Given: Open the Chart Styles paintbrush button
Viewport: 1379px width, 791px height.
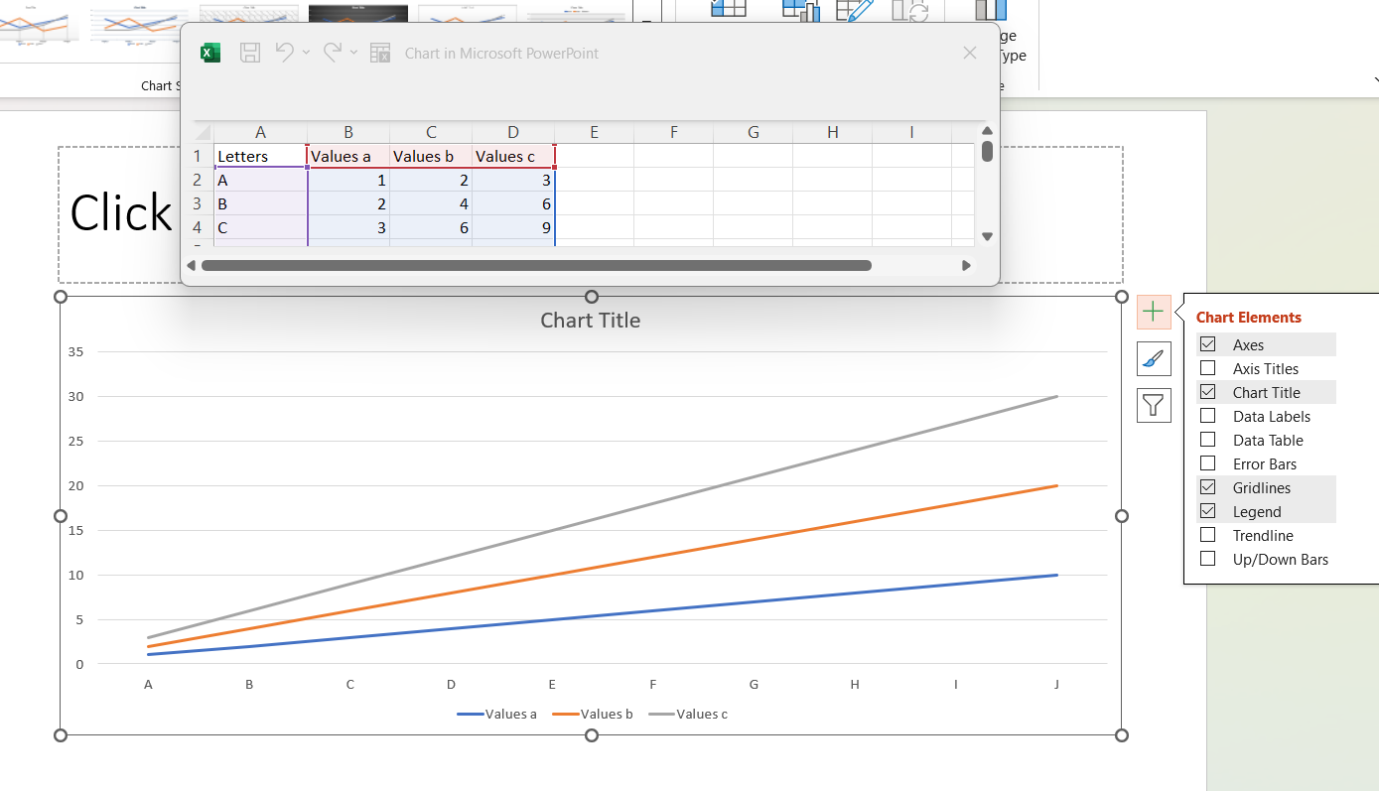Looking at the screenshot, I should tap(1153, 358).
